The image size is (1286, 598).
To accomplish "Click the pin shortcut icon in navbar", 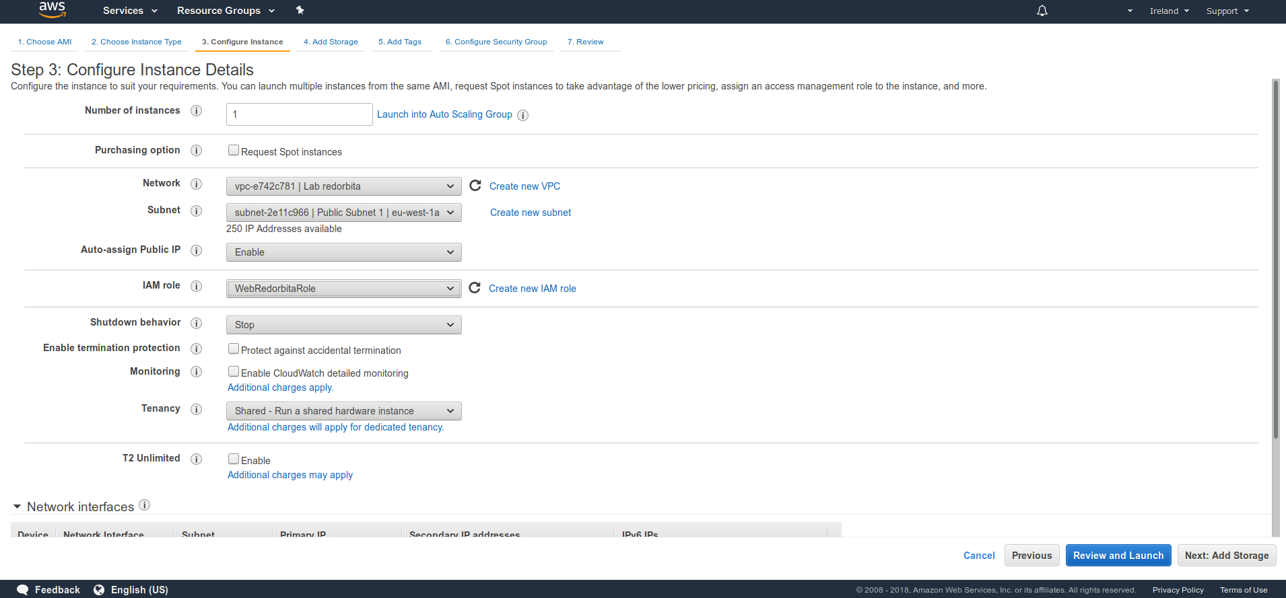I will point(300,10).
